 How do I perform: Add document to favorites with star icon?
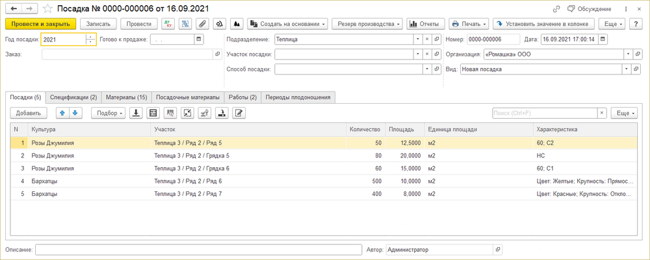click(49, 9)
